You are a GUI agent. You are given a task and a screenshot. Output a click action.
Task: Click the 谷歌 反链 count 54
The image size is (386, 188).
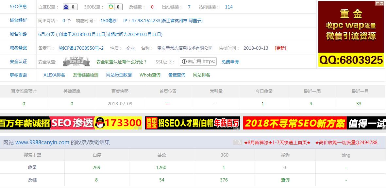pyautogui.click(x=162, y=180)
